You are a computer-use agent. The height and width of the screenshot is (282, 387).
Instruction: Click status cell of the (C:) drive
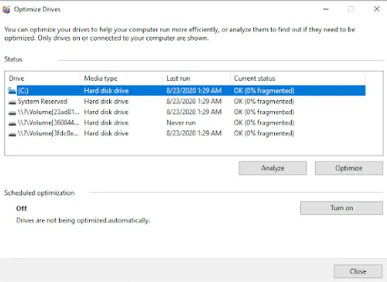click(x=264, y=91)
